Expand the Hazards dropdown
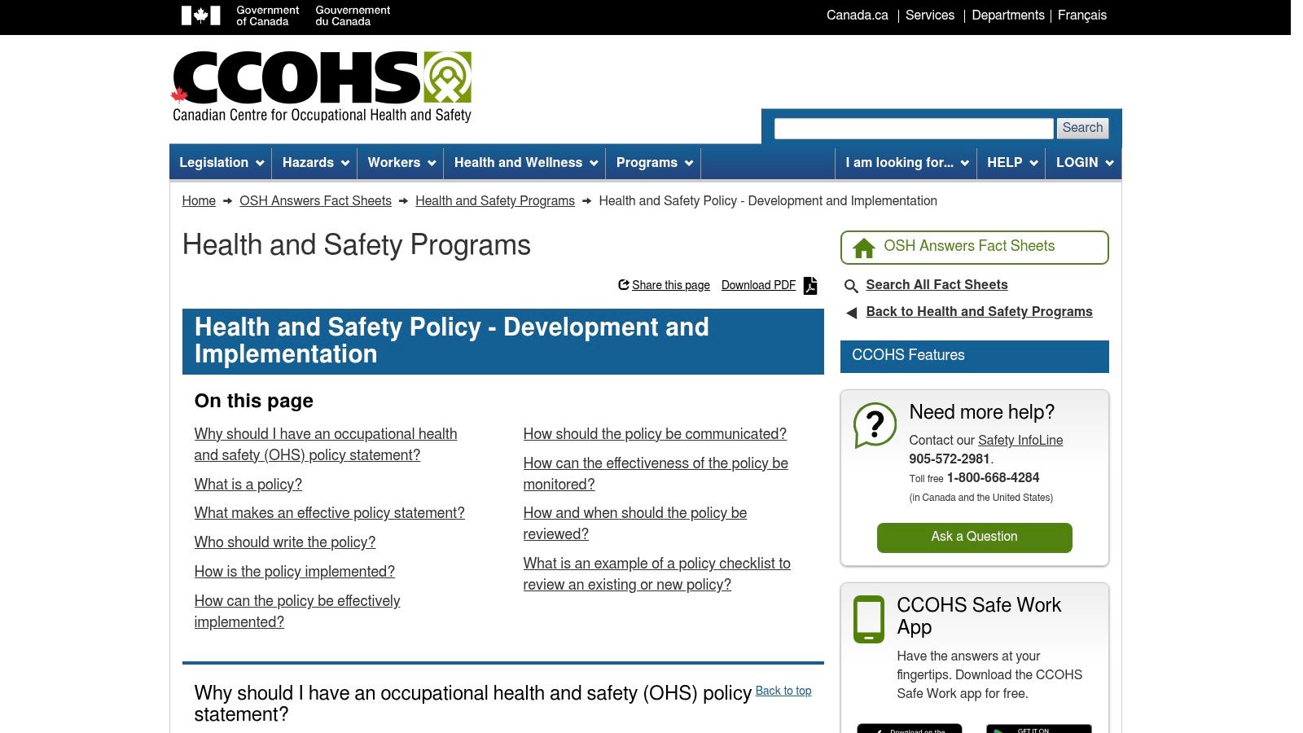 click(315, 163)
